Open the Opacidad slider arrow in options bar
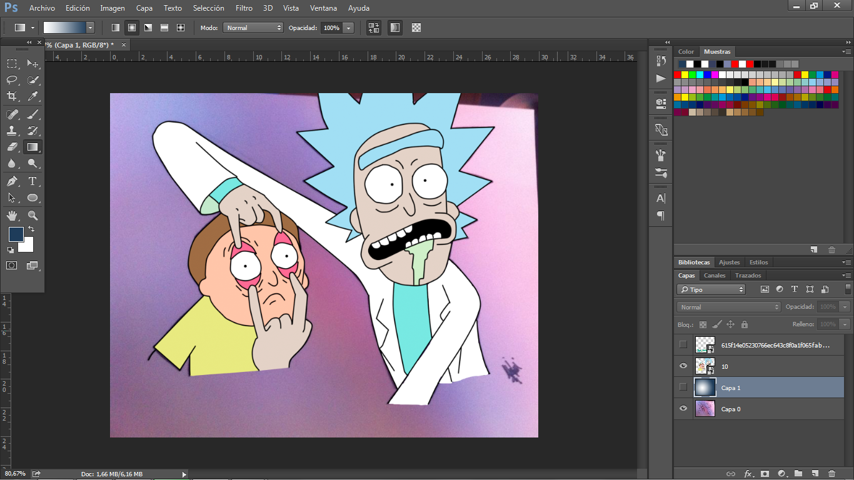 (348, 27)
